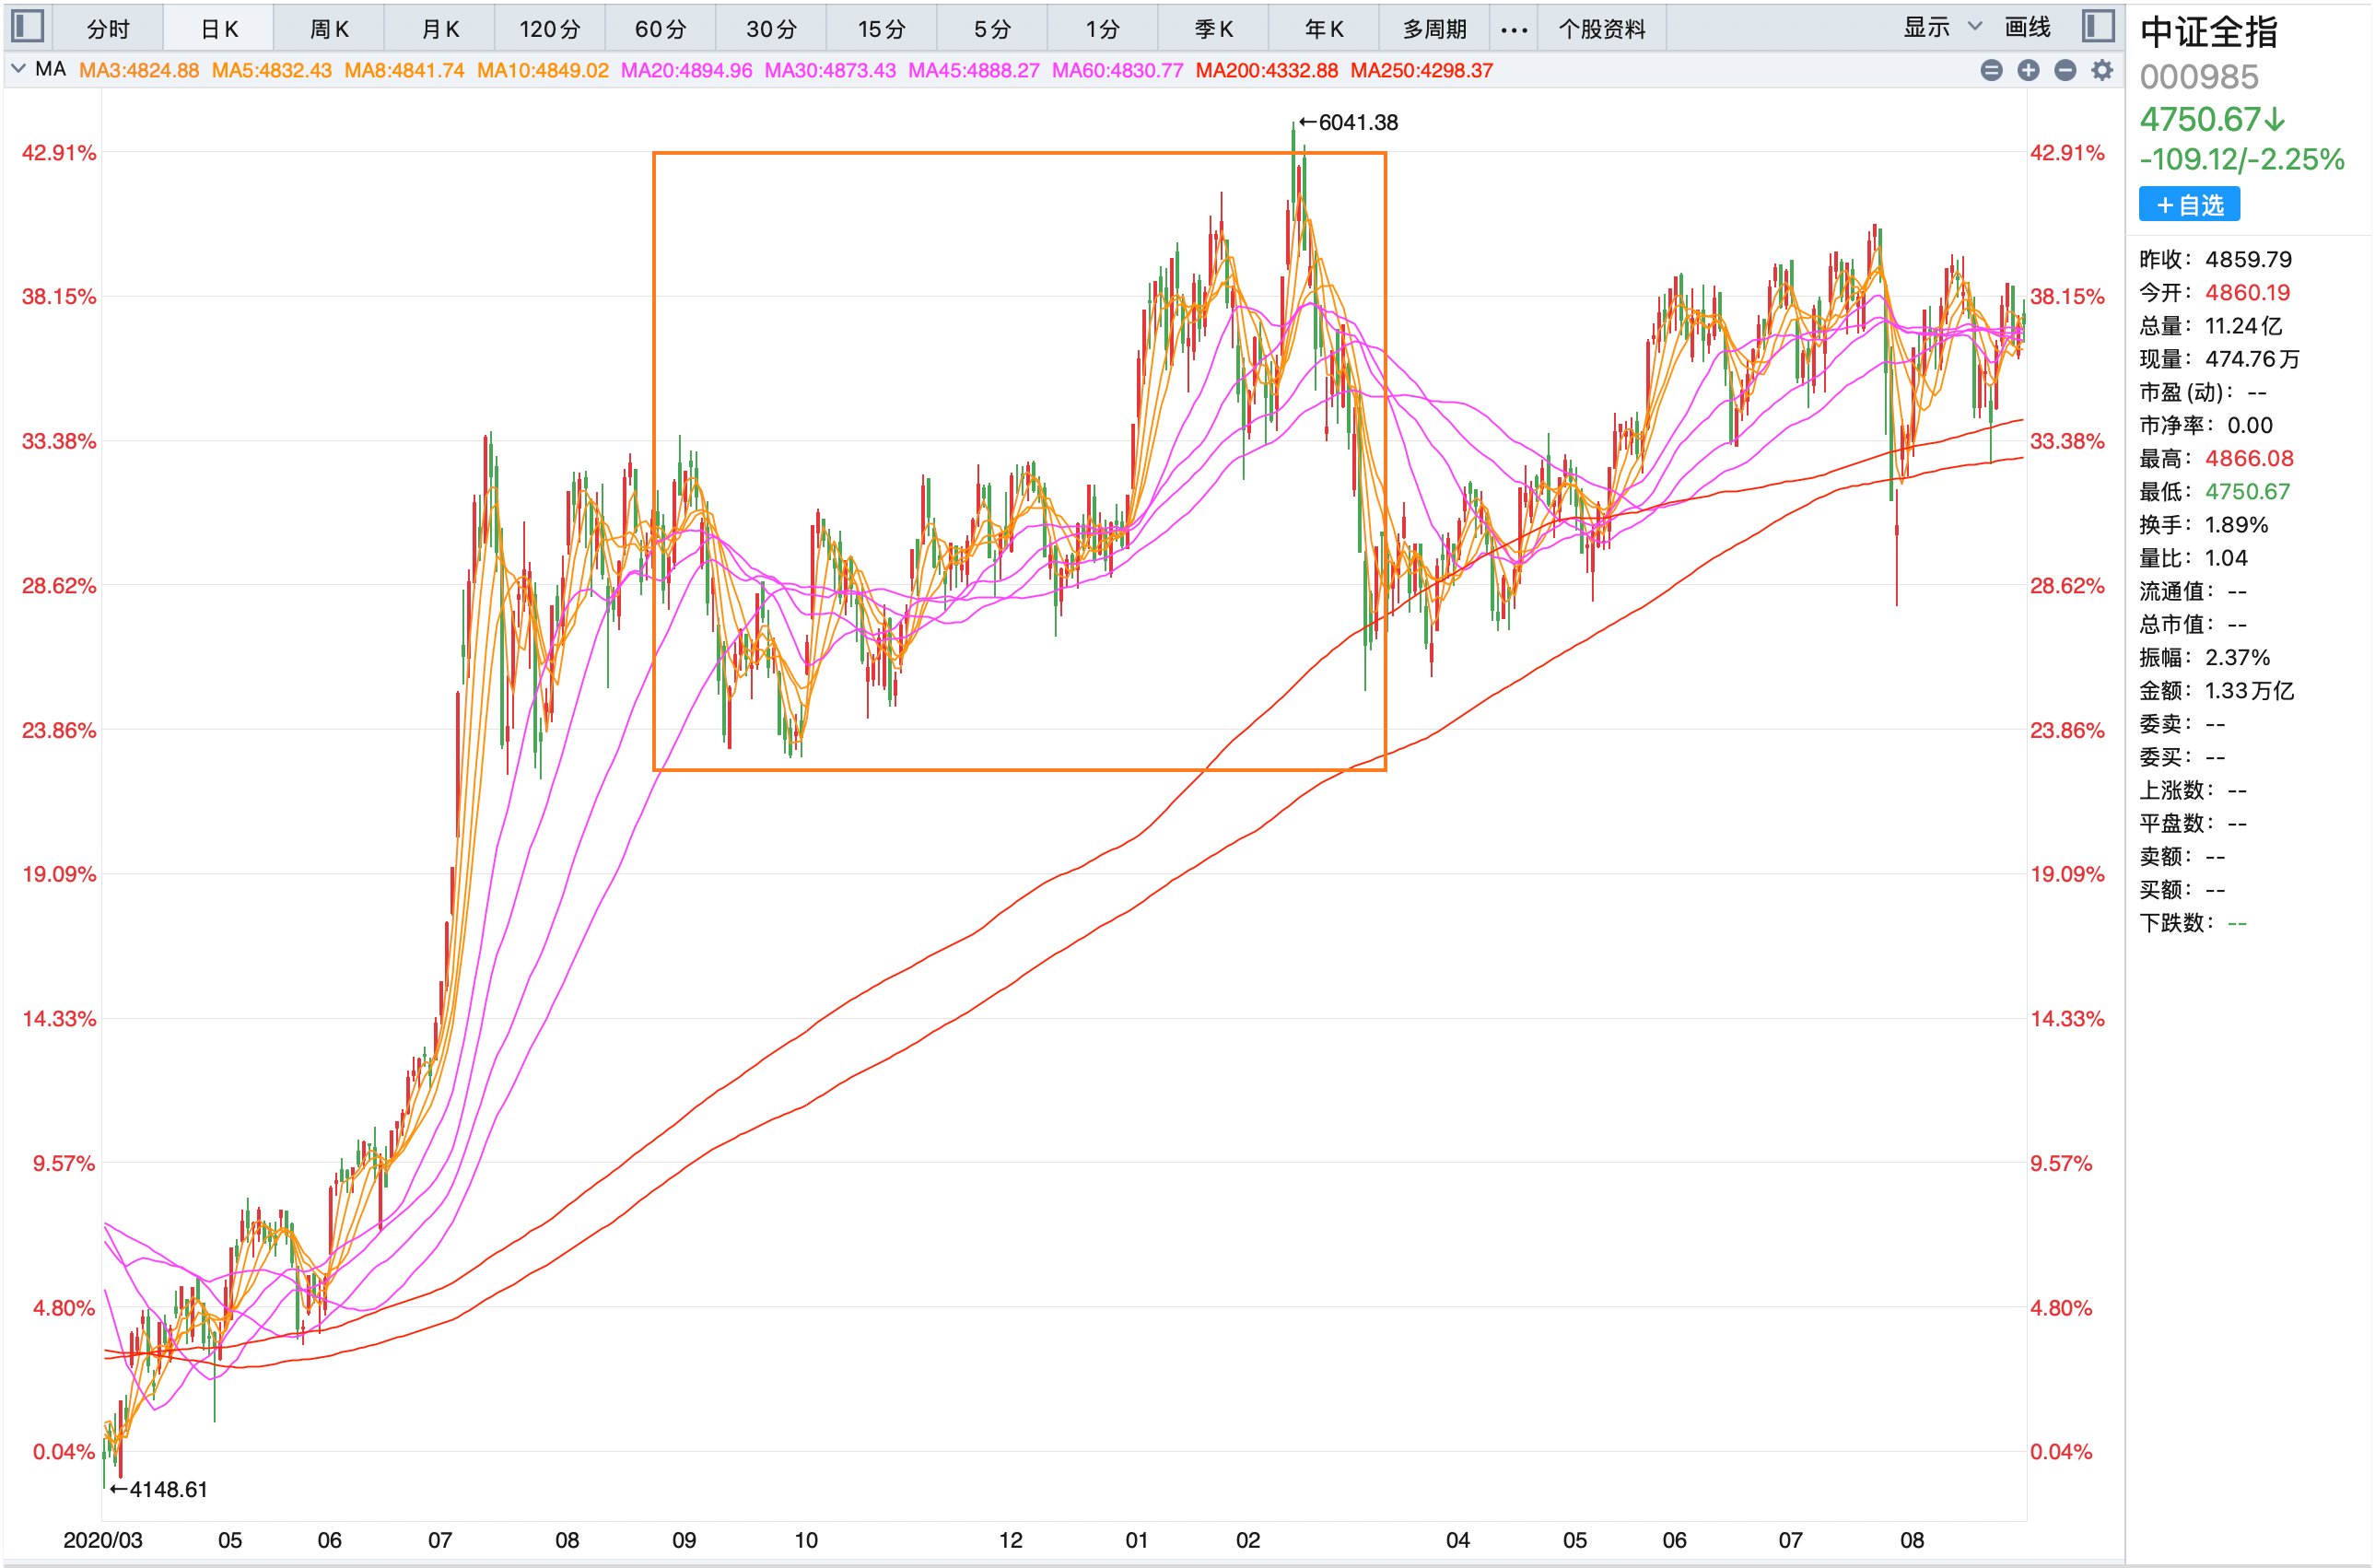Switch to the 分时 tab
Image resolution: width=2375 pixels, height=1568 pixels.
click(x=107, y=29)
